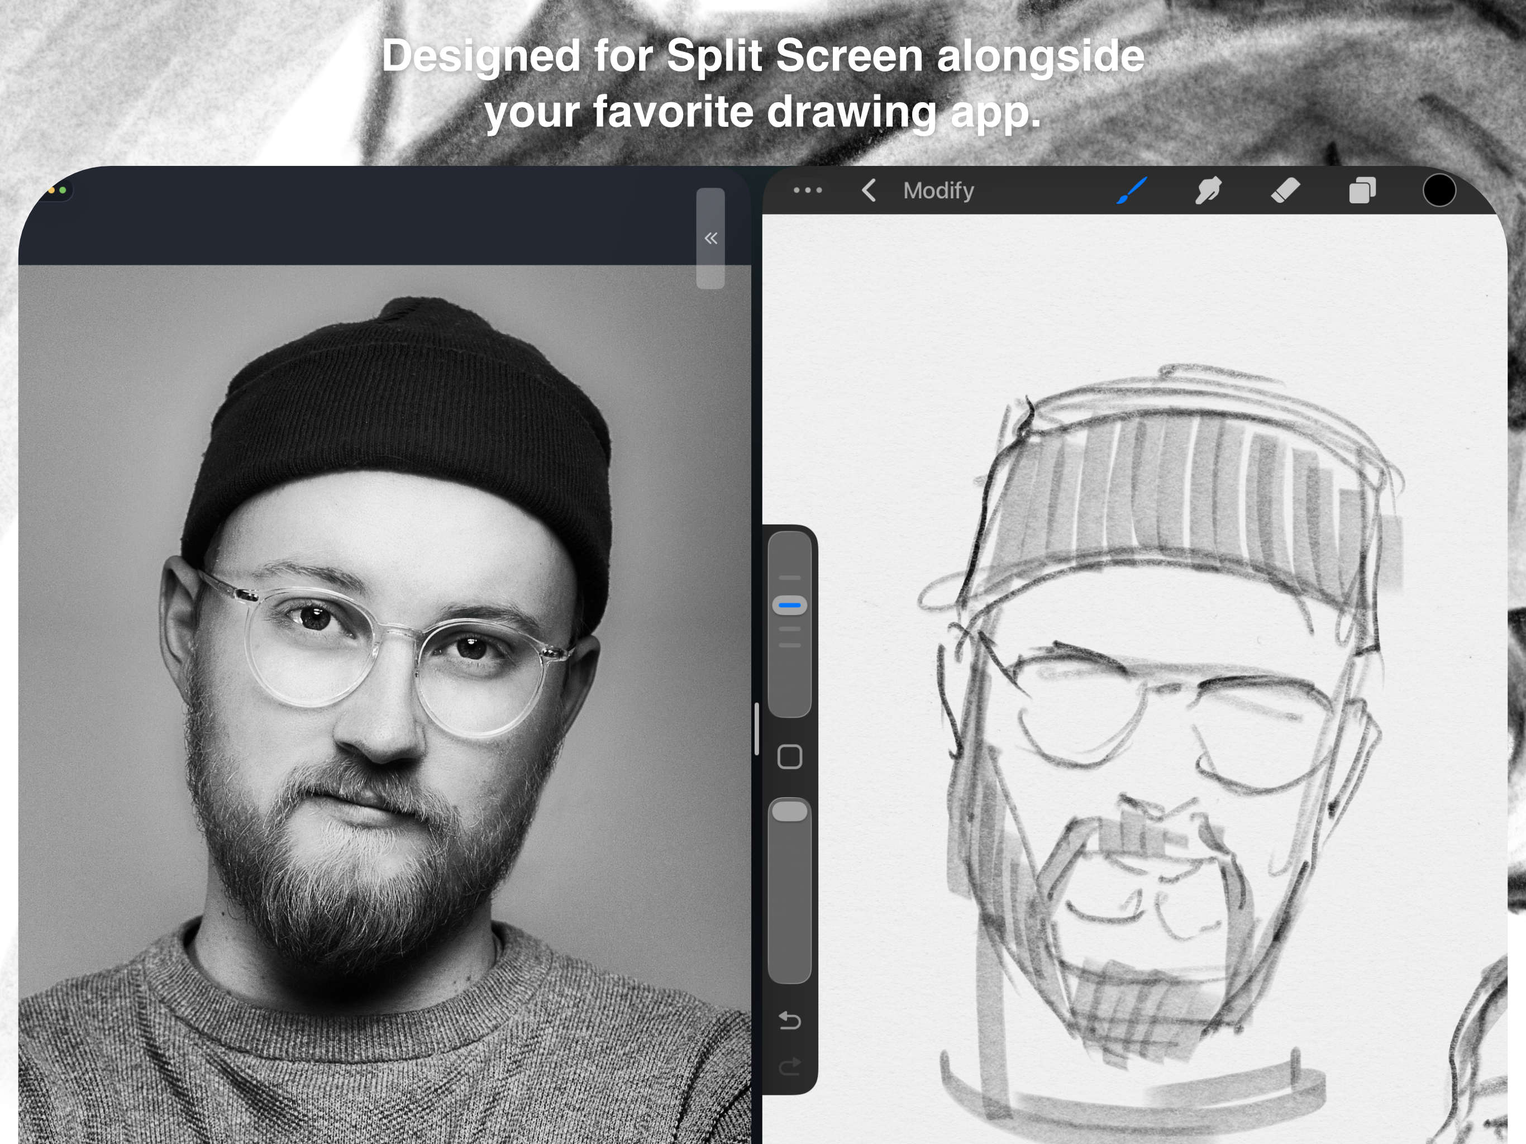Viewport: 1526px width, 1144px height.
Task: Tap the blue brush size marker on the slider
Action: pos(789,604)
